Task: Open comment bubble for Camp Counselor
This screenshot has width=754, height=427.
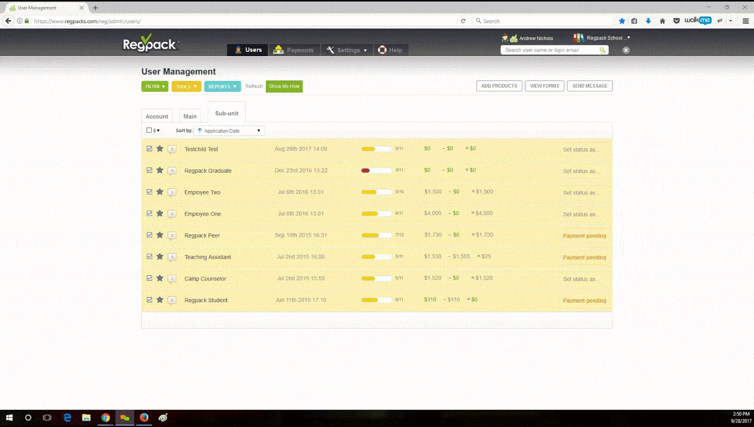Action: point(172,279)
